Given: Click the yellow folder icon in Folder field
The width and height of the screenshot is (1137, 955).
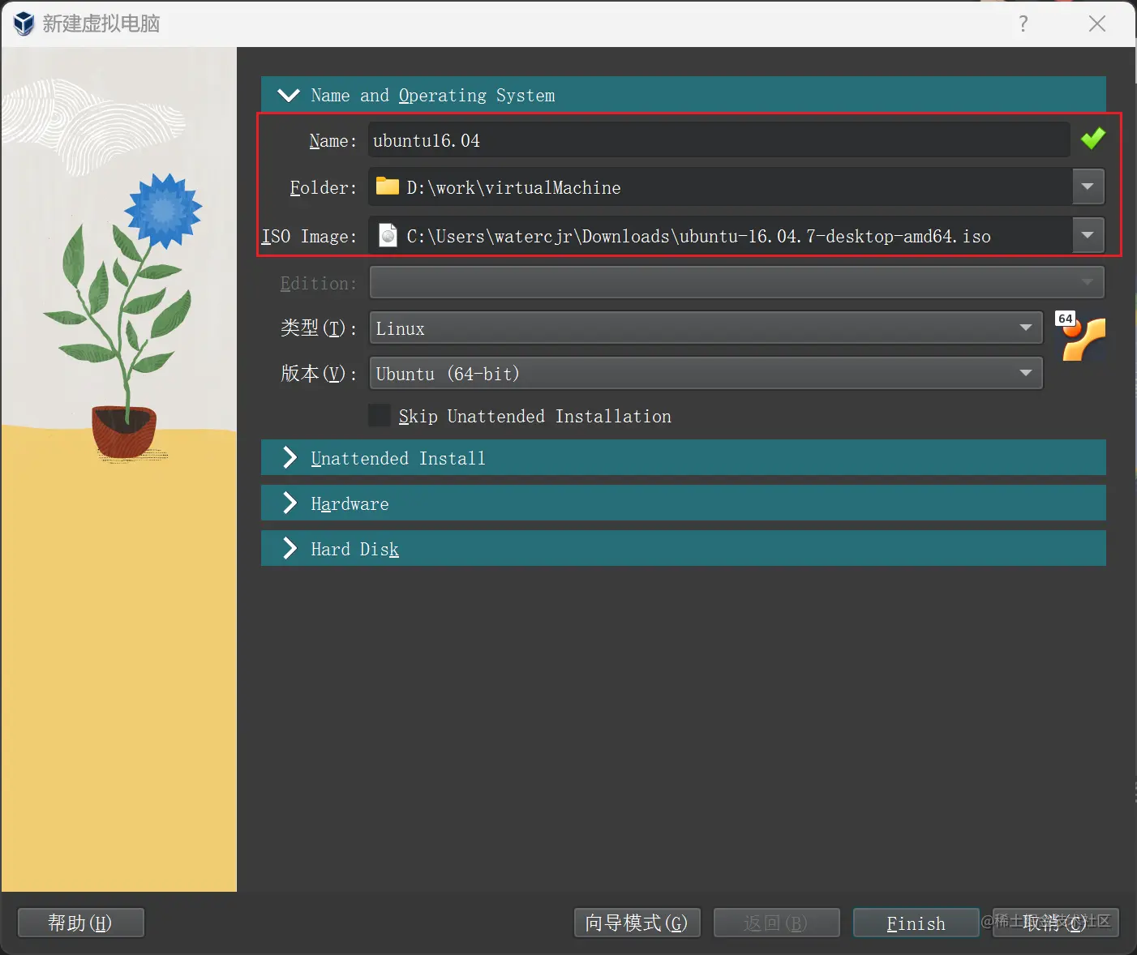Looking at the screenshot, I should (x=388, y=186).
